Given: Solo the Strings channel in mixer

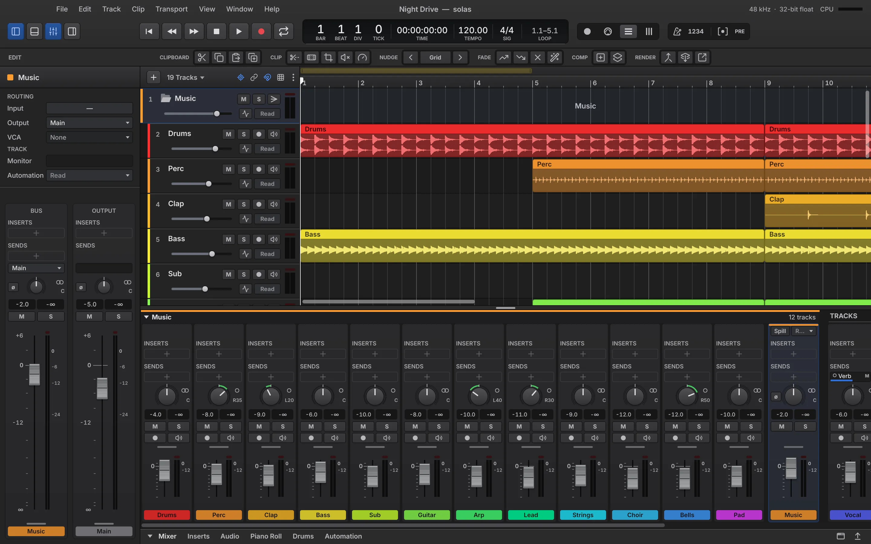Looking at the screenshot, I should point(595,426).
